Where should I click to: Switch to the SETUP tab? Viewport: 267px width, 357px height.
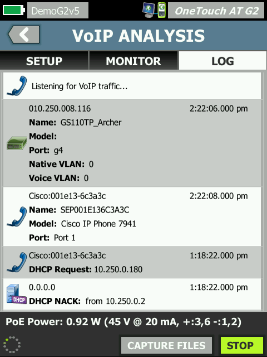point(44,61)
